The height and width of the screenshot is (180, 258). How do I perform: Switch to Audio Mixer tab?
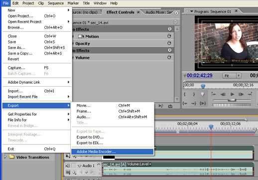point(159,12)
